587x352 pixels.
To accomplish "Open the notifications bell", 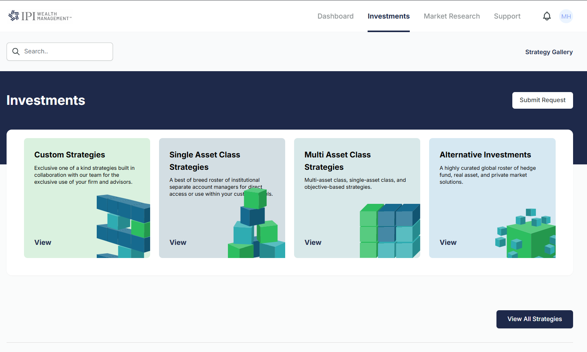I will [x=546, y=16].
